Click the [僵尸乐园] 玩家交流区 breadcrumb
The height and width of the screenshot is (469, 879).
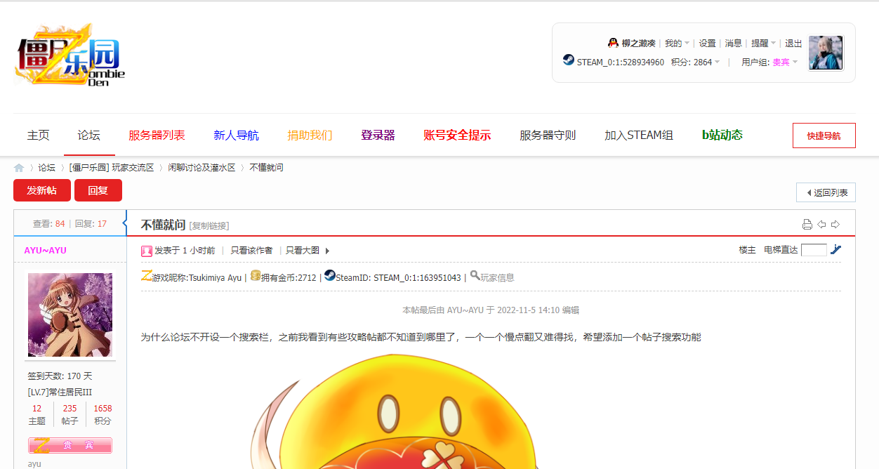(112, 168)
